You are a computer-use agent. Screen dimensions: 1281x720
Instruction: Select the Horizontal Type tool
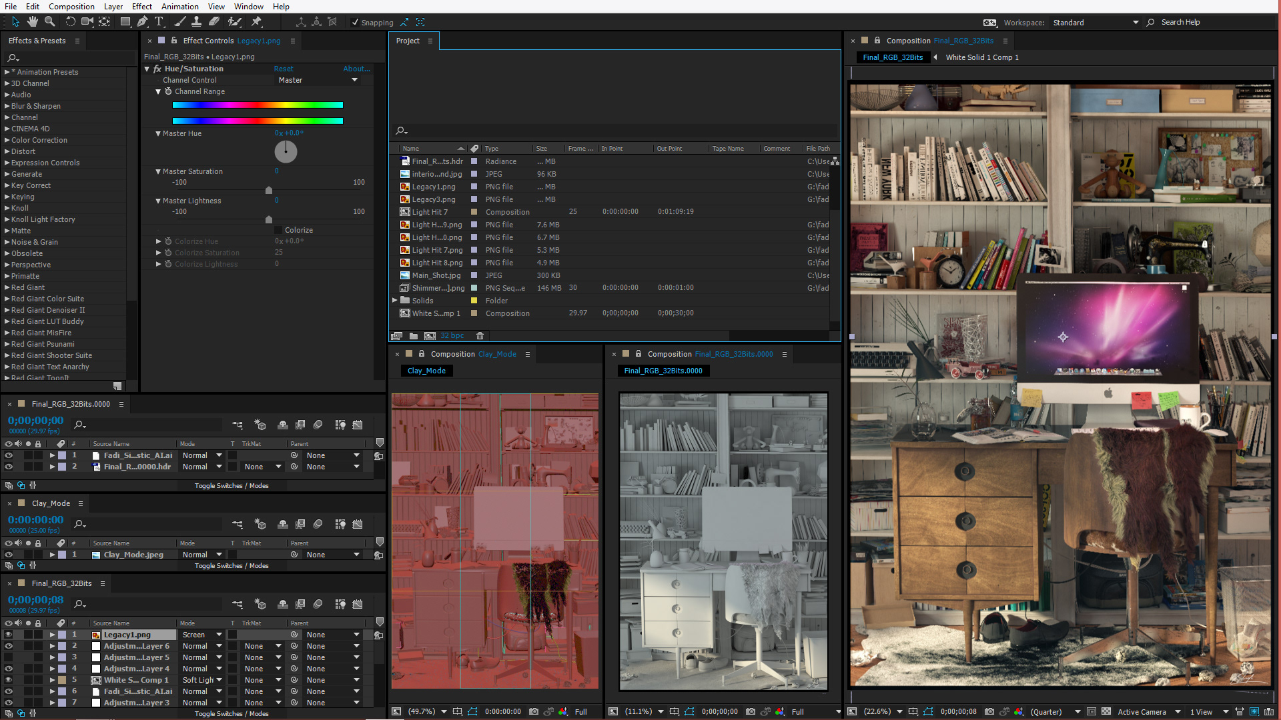tap(159, 22)
